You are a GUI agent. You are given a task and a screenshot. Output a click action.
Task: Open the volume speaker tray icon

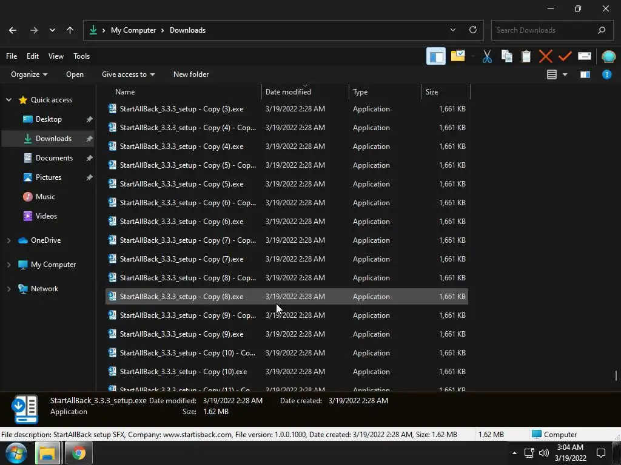544,453
